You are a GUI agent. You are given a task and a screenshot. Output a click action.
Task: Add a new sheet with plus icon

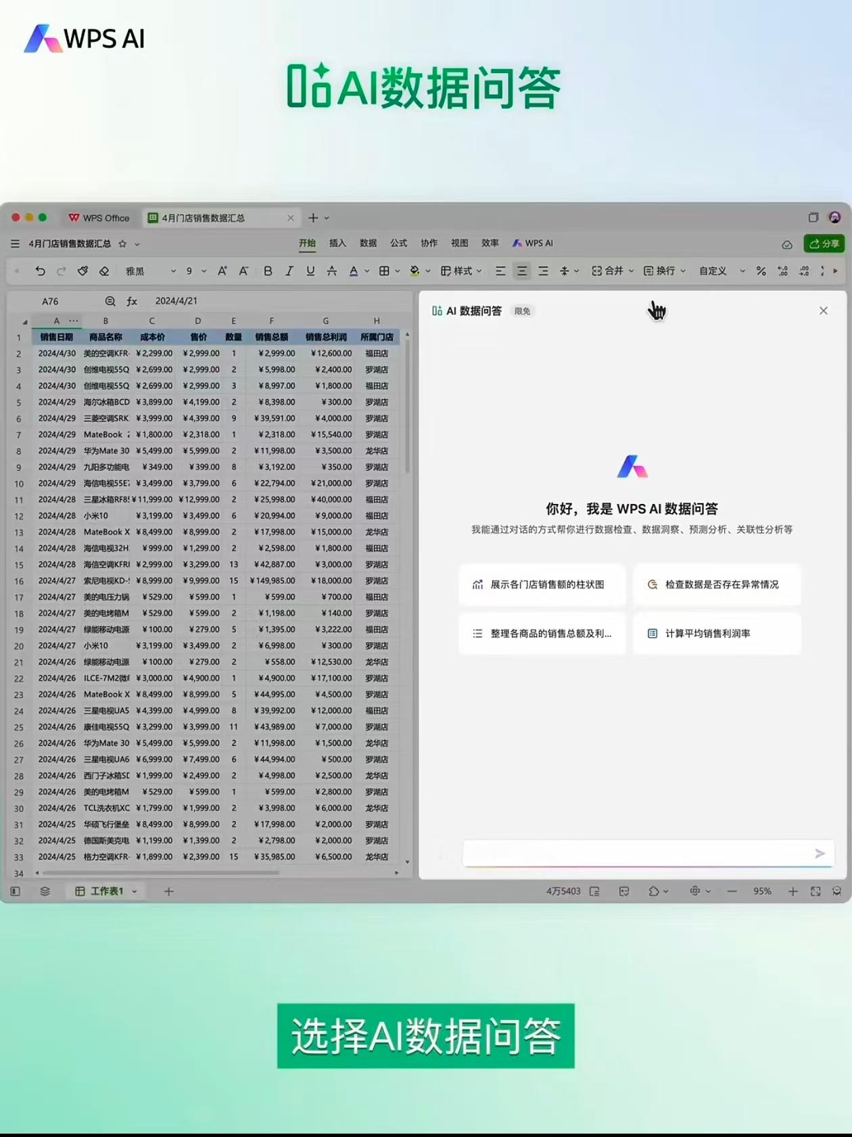point(169,891)
